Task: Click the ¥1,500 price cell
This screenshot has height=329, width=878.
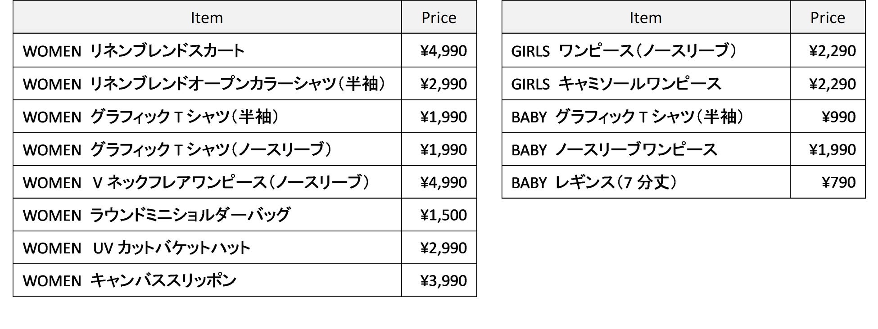Action: click(443, 215)
